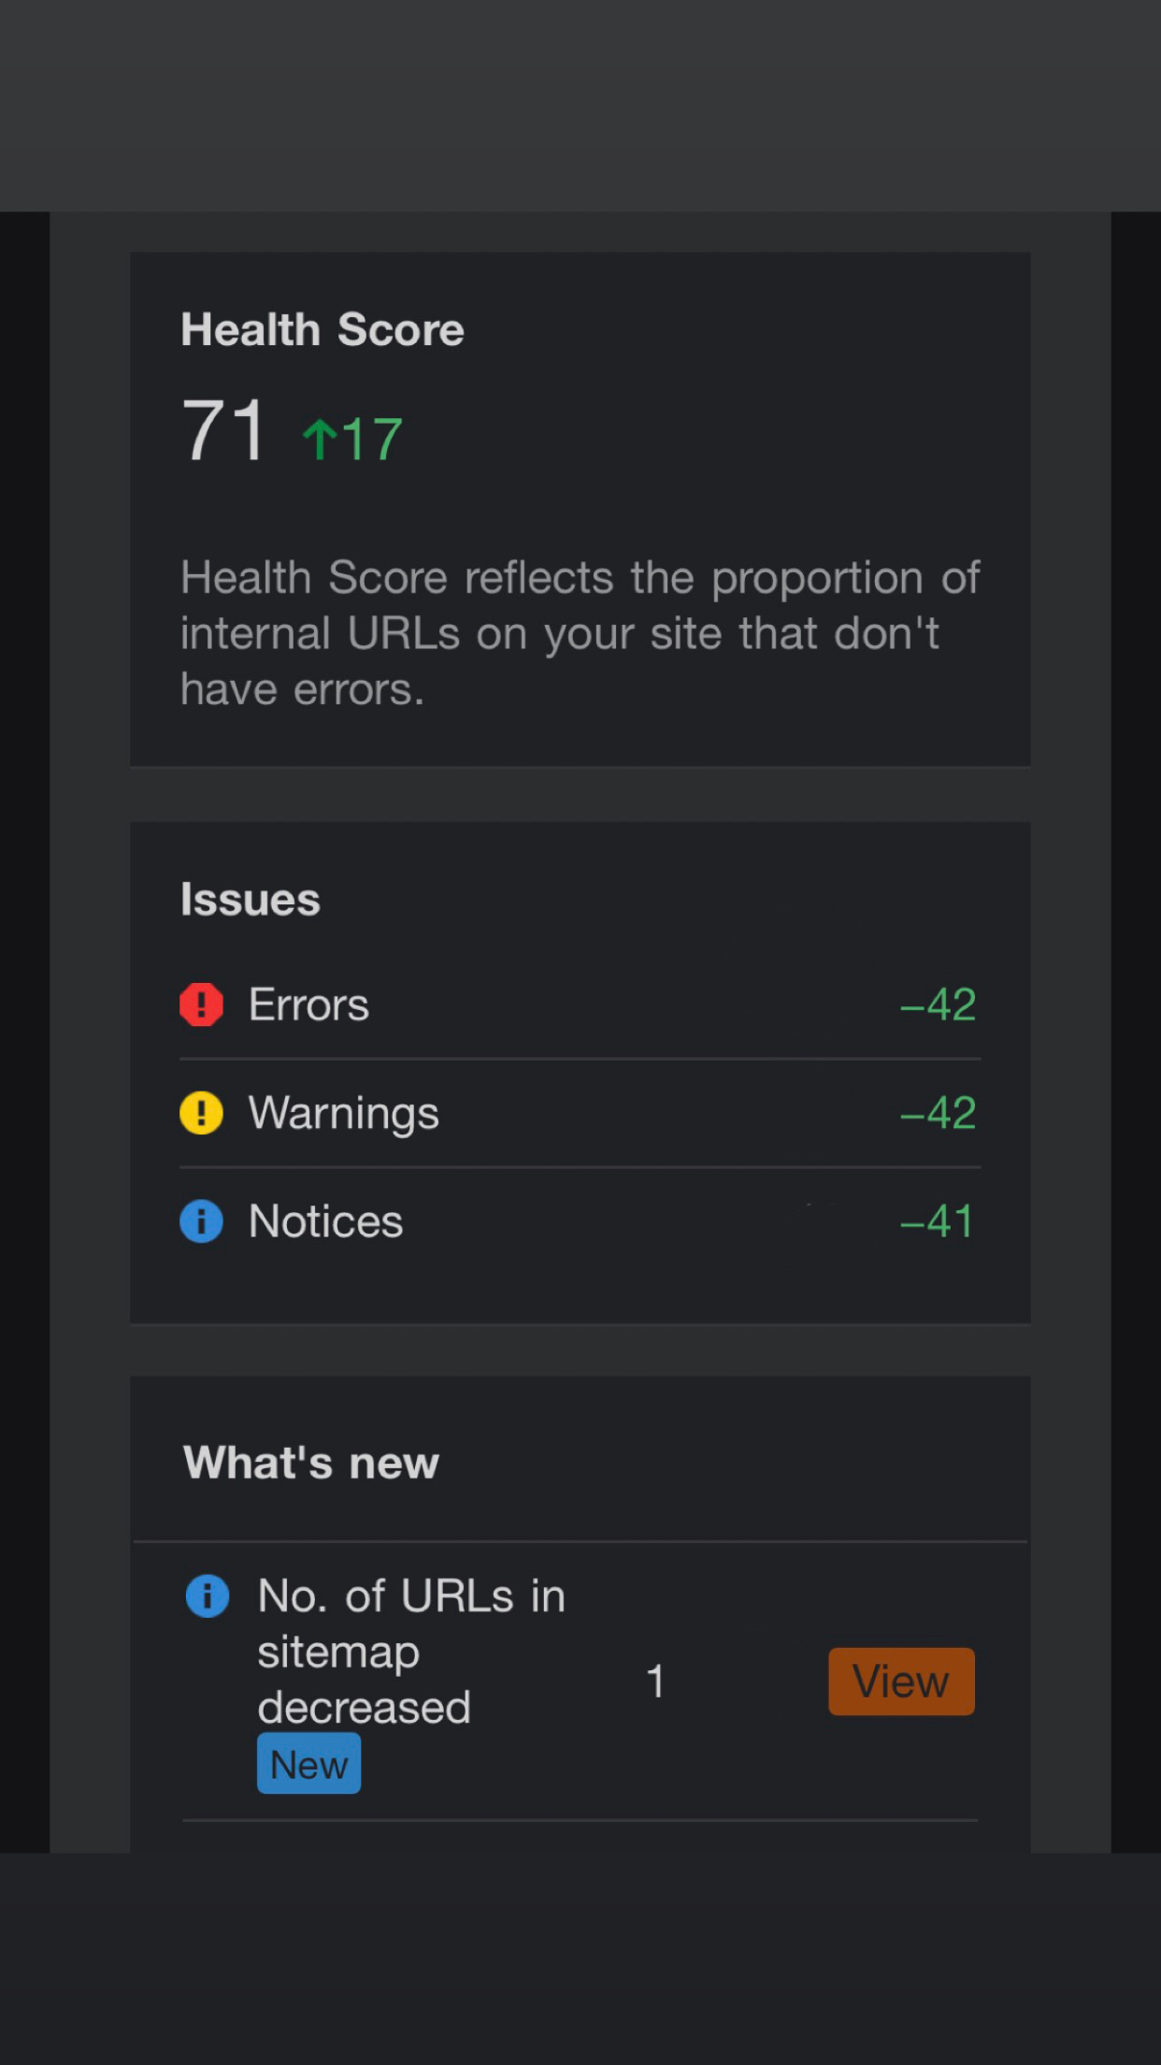Click the blue Notices info icon
Image resolution: width=1161 pixels, height=2065 pixels.
201,1221
